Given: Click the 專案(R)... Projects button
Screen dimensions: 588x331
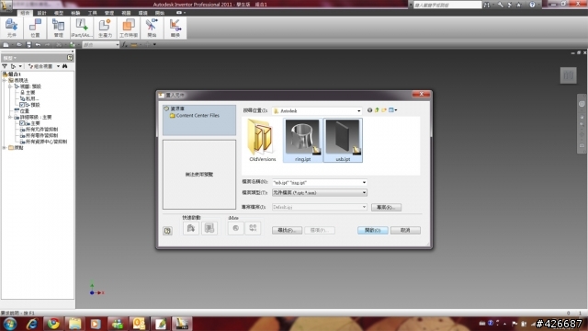Looking at the screenshot, I should tap(386, 207).
